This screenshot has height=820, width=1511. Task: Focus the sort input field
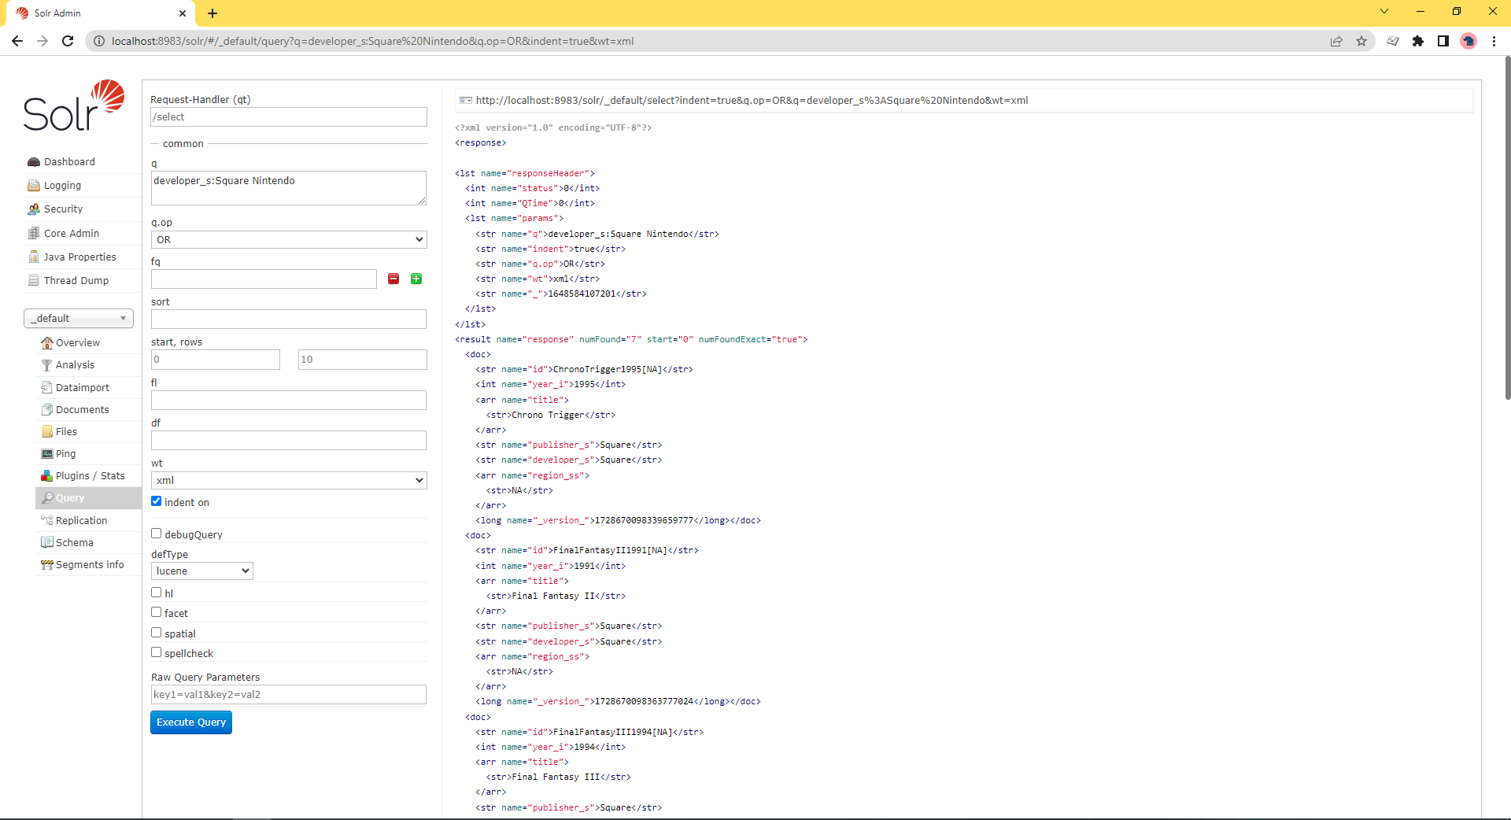tap(289, 320)
